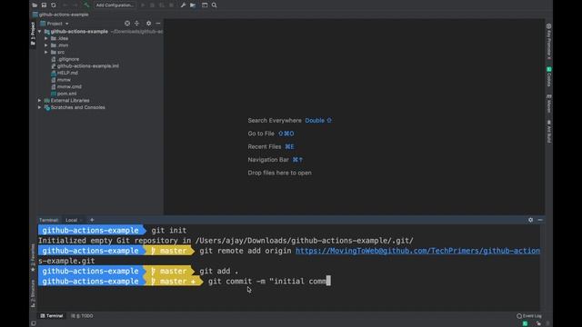This screenshot has height=327, width=582.
Task: Click the TODO tool window button
Action: (x=82, y=316)
